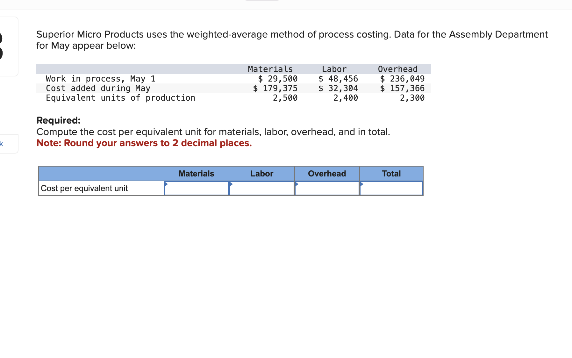572x358 pixels.
Task: Click 'Work in process, May 1' row label
Action: pyautogui.click(x=101, y=79)
